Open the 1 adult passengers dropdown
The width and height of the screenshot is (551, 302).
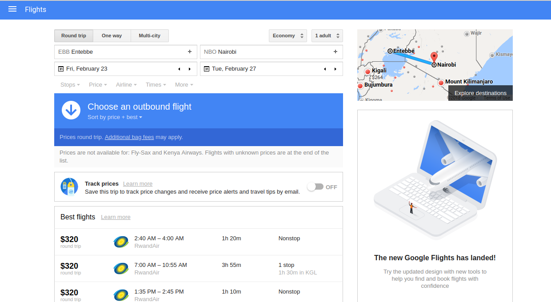(327, 36)
